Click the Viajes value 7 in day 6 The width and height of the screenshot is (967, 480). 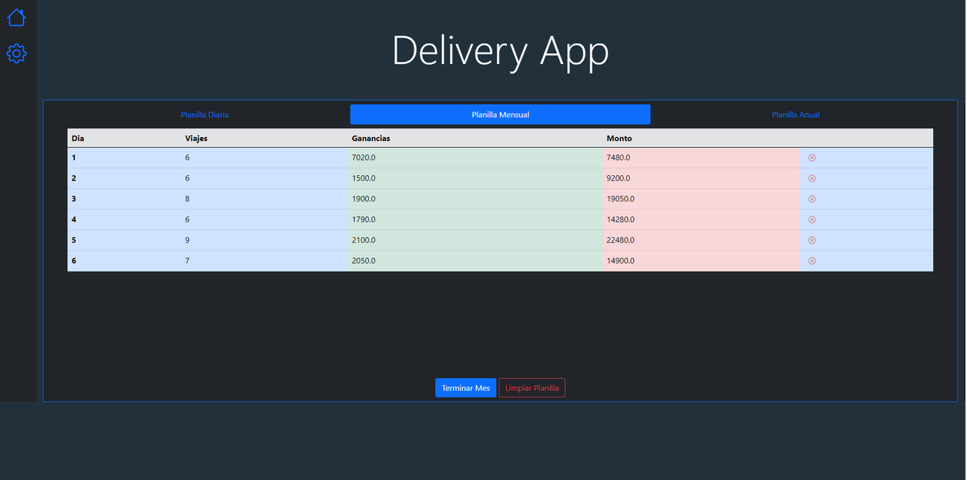tap(187, 260)
